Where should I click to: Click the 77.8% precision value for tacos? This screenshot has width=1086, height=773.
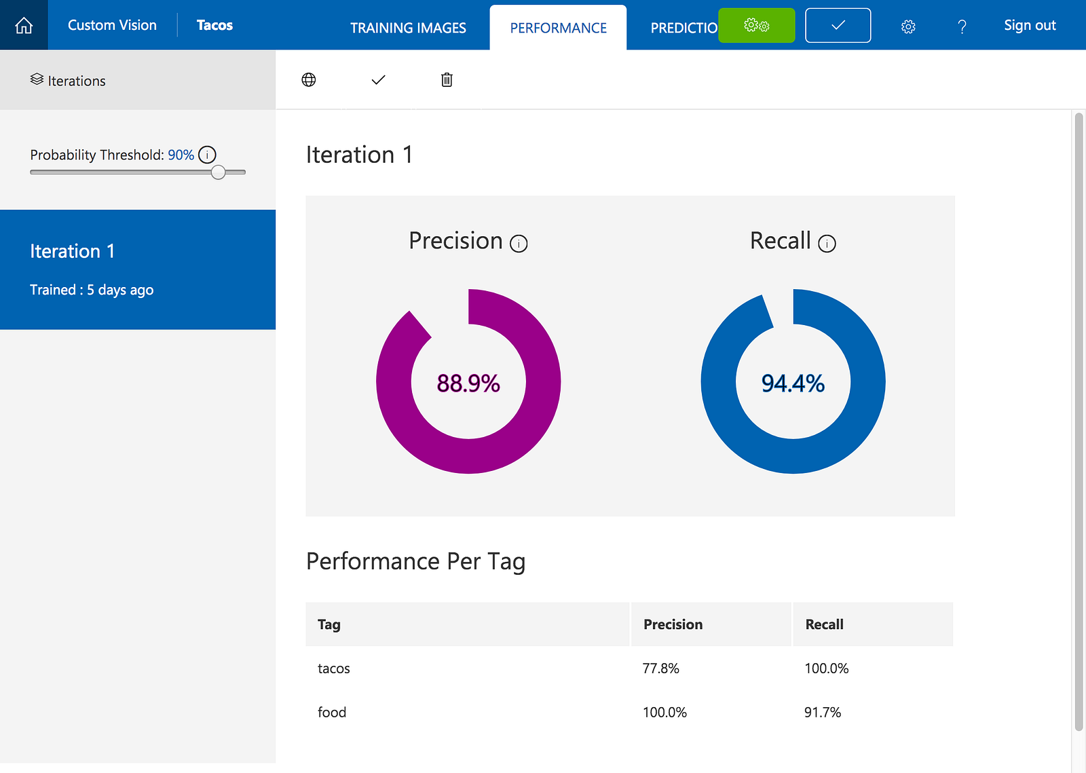pos(661,668)
